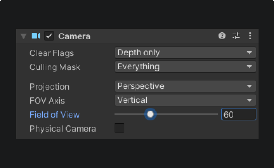Disable the Camera component enable checkbox
Screen dimensions: 274x168
point(49,36)
